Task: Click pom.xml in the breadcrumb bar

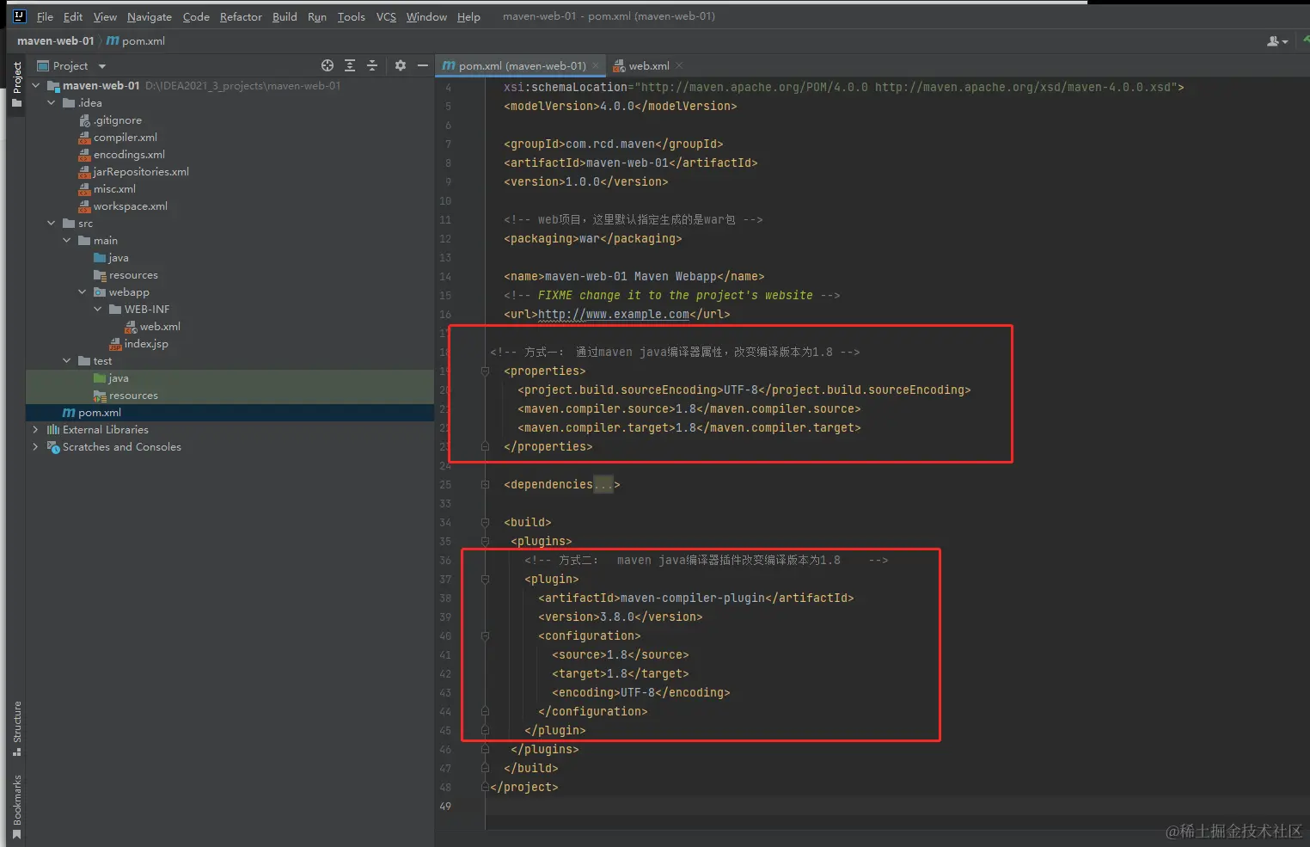Action: 136,40
